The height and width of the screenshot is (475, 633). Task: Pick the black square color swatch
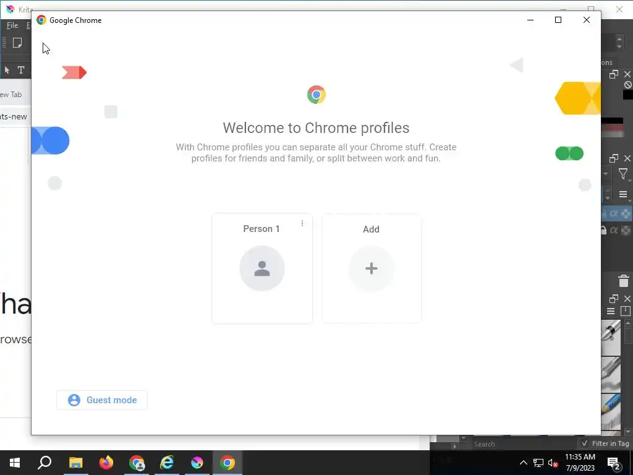pyautogui.click(x=628, y=95)
